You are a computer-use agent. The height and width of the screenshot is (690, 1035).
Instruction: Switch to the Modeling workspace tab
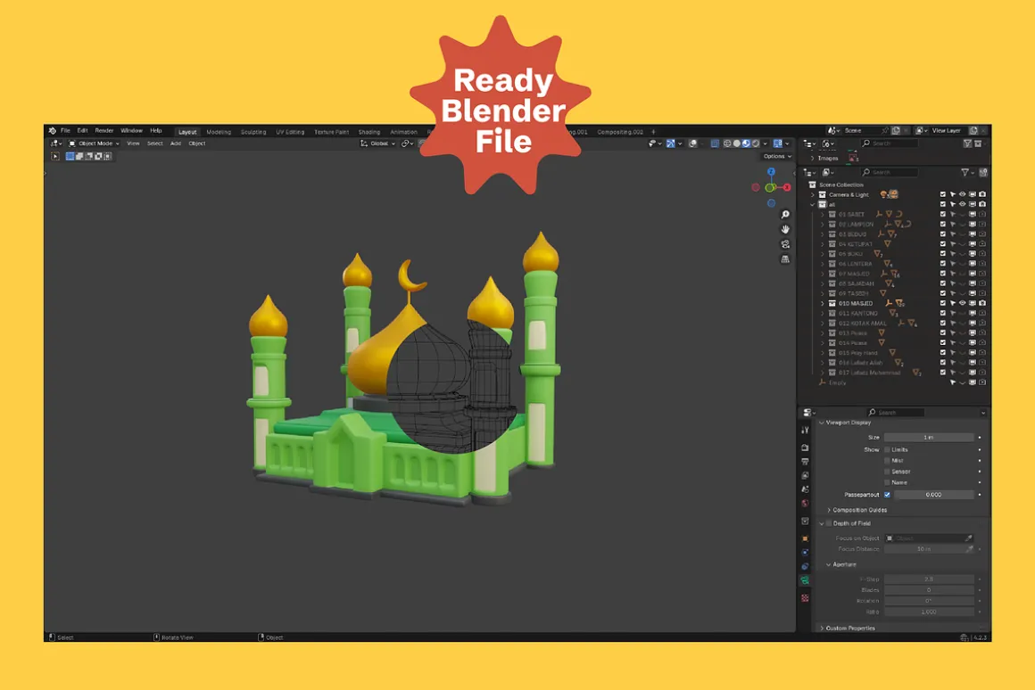219,132
